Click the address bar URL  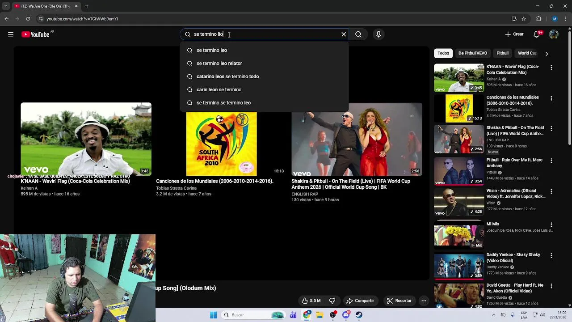click(x=82, y=19)
